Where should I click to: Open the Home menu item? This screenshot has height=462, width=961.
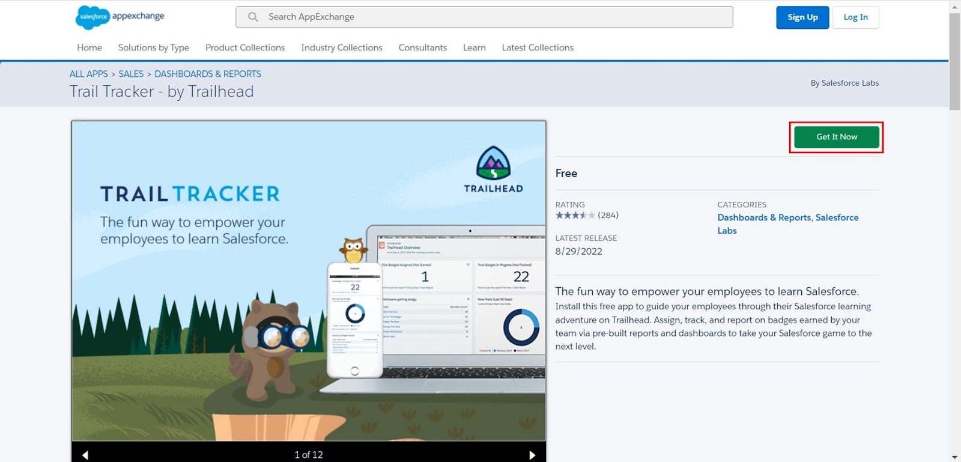click(89, 47)
